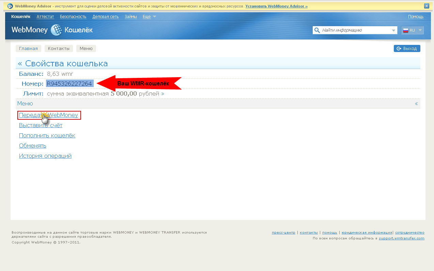The image size is (434, 271).
Task: Open the помощь footer link
Action: (x=330, y=233)
